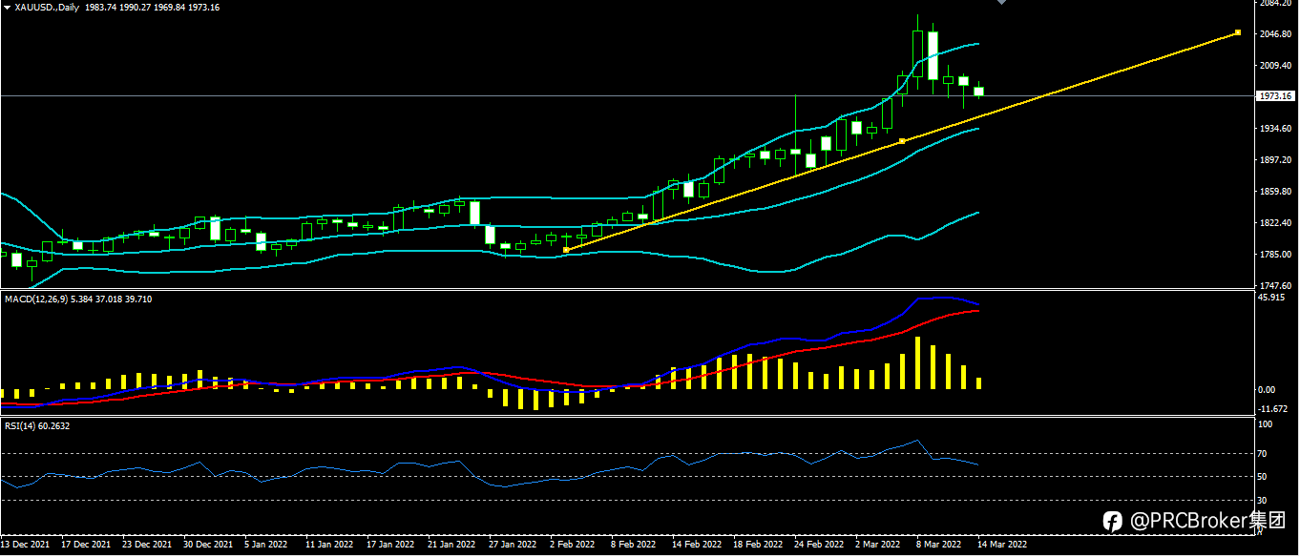The height and width of the screenshot is (557, 1300).
Task: Click the 27 Jan 2022 date label
Action: click(513, 545)
